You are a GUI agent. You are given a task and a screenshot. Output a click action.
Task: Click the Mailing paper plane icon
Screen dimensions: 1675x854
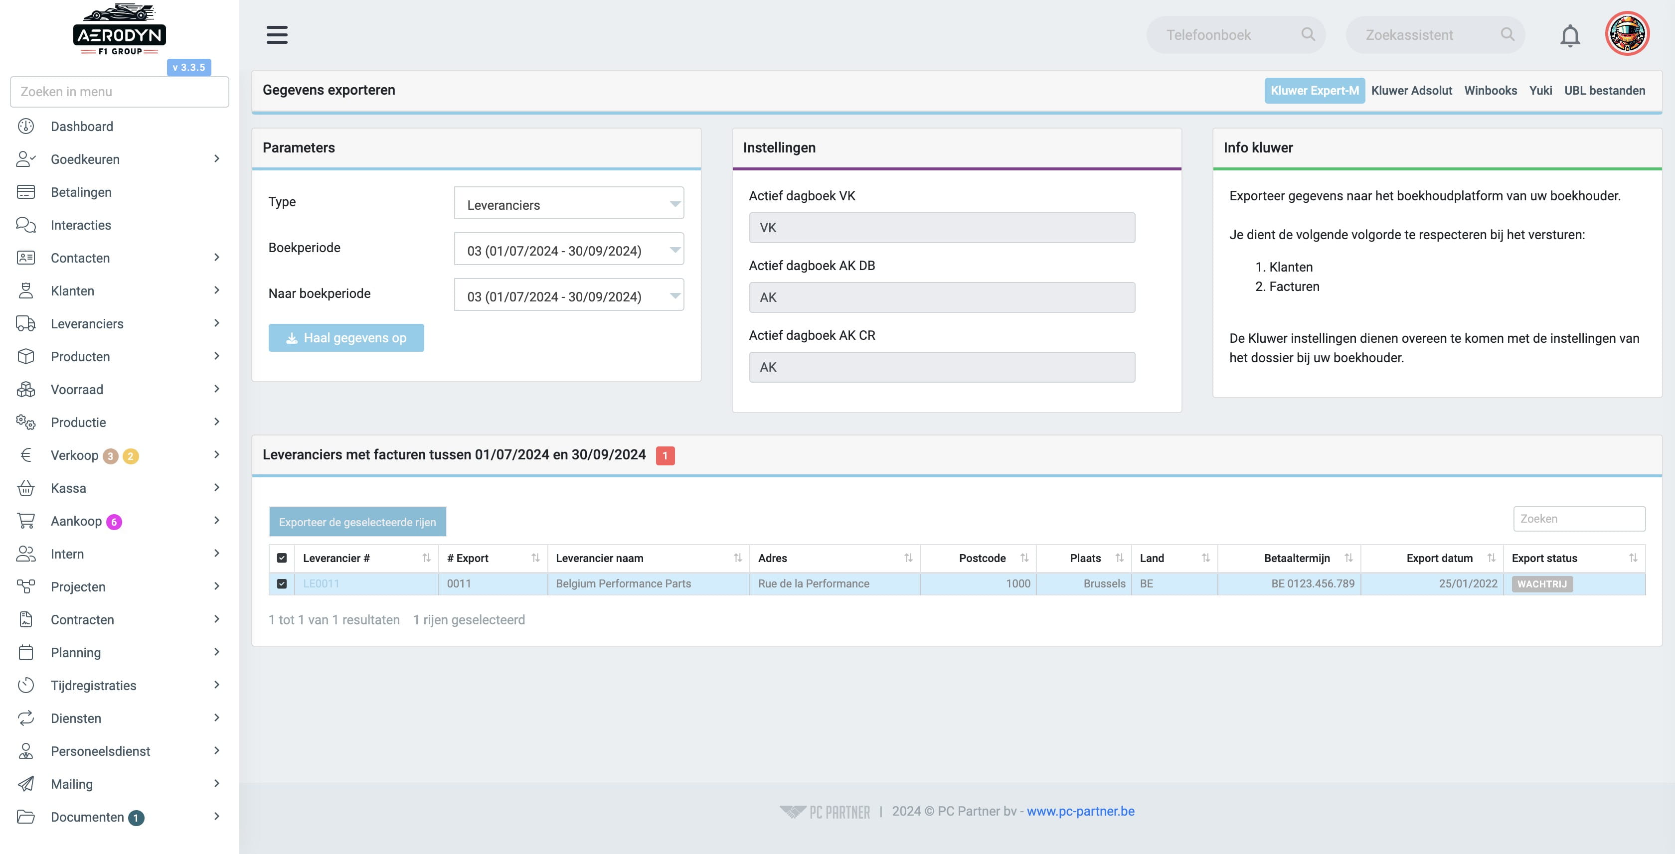(x=26, y=784)
